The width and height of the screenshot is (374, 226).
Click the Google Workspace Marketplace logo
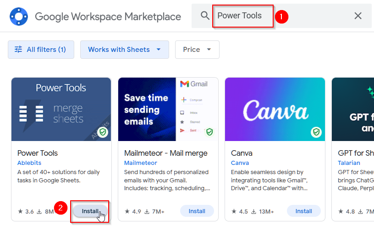pyautogui.click(x=19, y=17)
